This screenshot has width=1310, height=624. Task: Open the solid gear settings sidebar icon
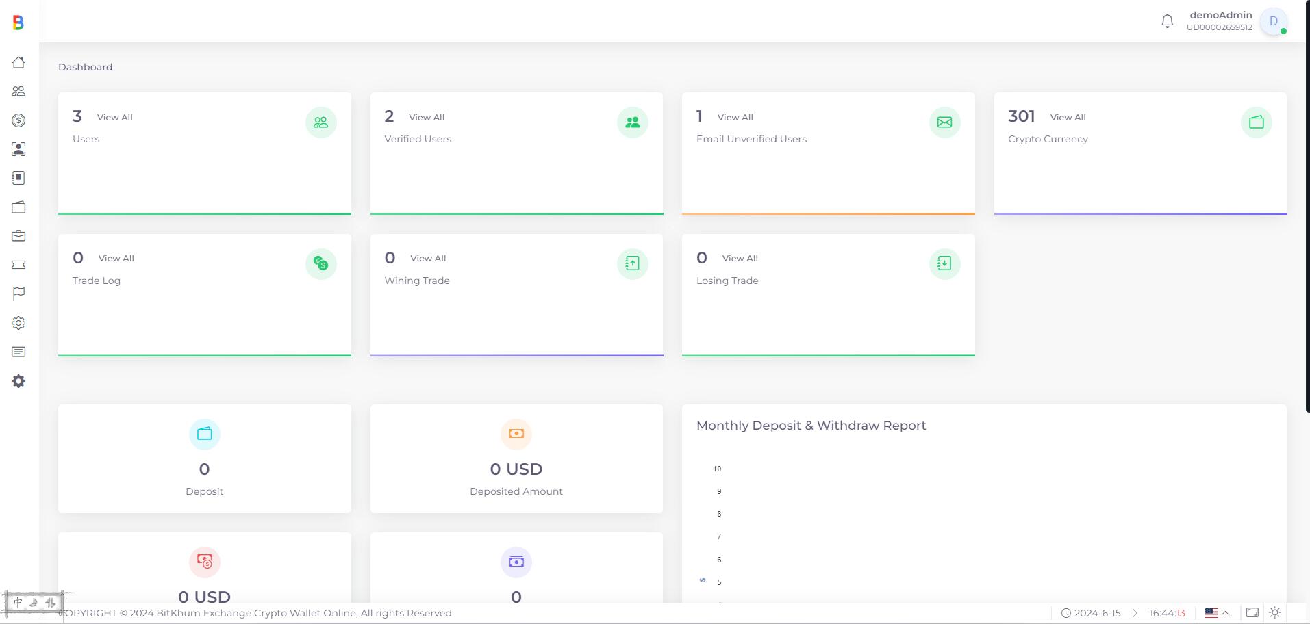pos(18,381)
